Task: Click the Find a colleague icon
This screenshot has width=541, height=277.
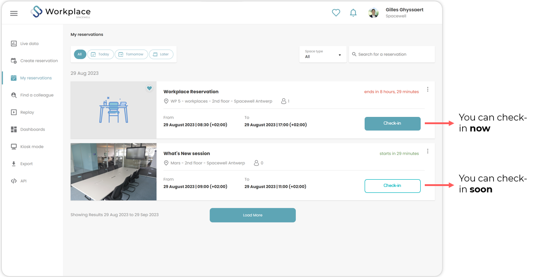Action: tap(14, 95)
